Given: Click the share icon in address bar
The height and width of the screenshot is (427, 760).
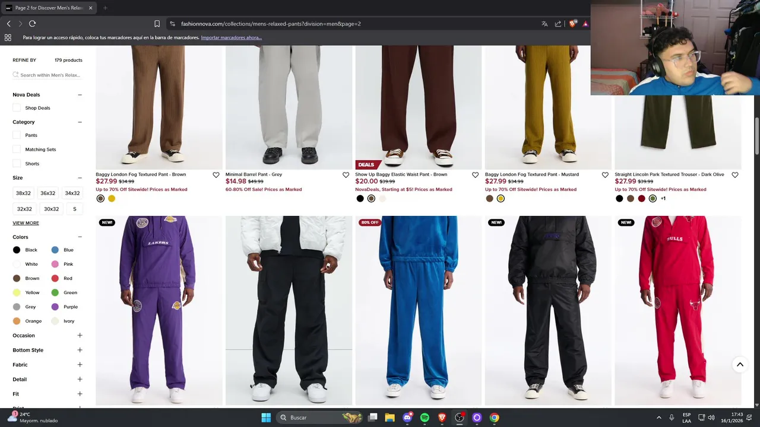Looking at the screenshot, I should coord(558,24).
